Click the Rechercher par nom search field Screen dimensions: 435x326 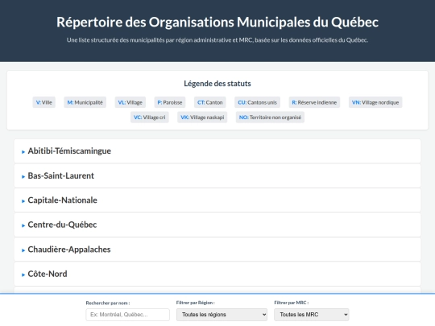coord(127,315)
